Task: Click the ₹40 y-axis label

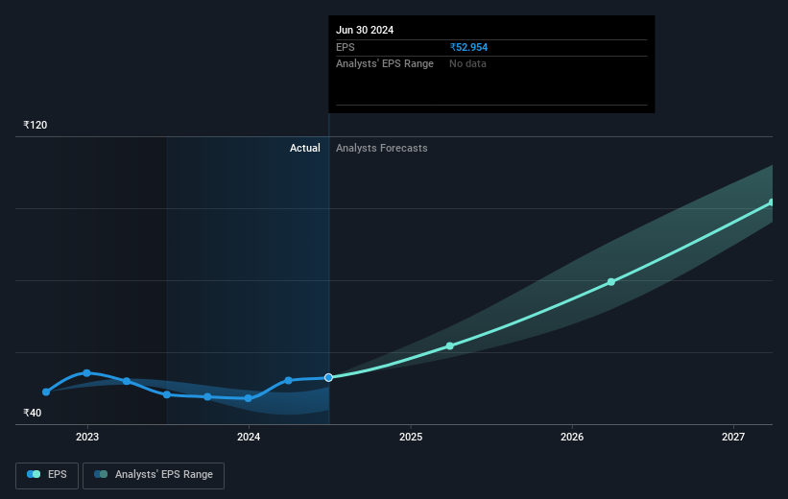Action: pos(33,413)
